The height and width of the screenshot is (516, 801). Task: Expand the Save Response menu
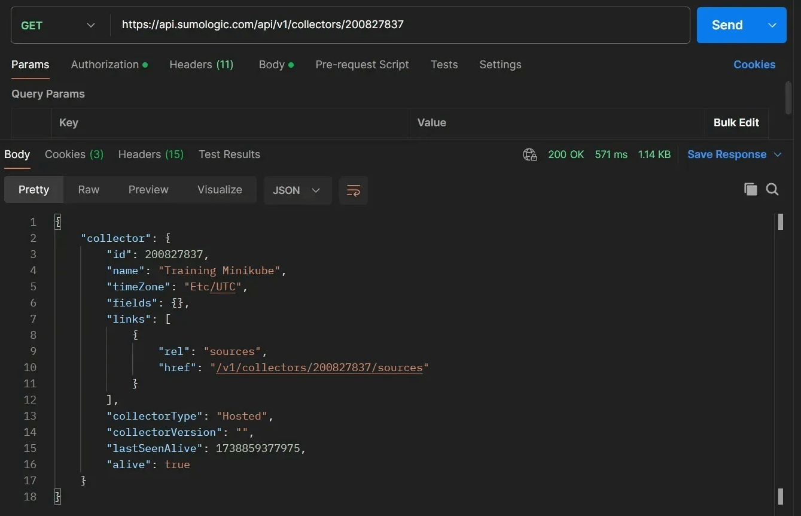pos(778,154)
